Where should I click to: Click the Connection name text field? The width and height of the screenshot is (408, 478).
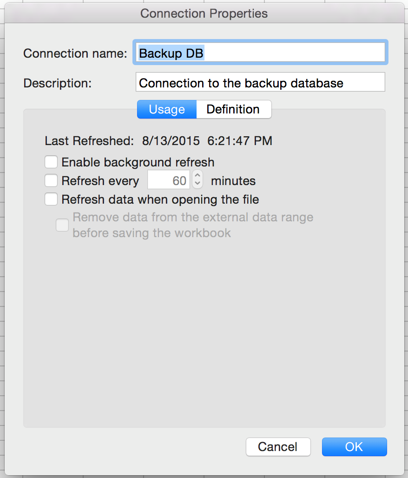point(260,53)
